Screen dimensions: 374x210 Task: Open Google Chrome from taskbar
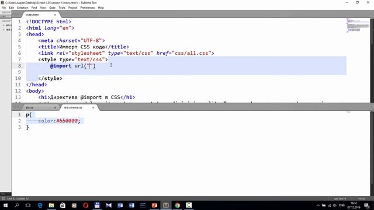[177, 205]
